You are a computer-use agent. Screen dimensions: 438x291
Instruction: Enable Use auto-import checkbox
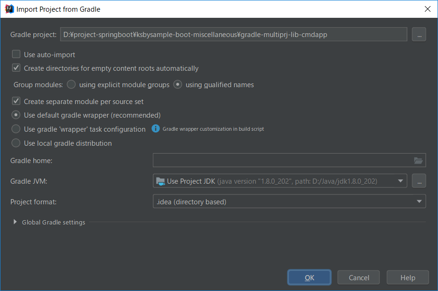[16, 54]
